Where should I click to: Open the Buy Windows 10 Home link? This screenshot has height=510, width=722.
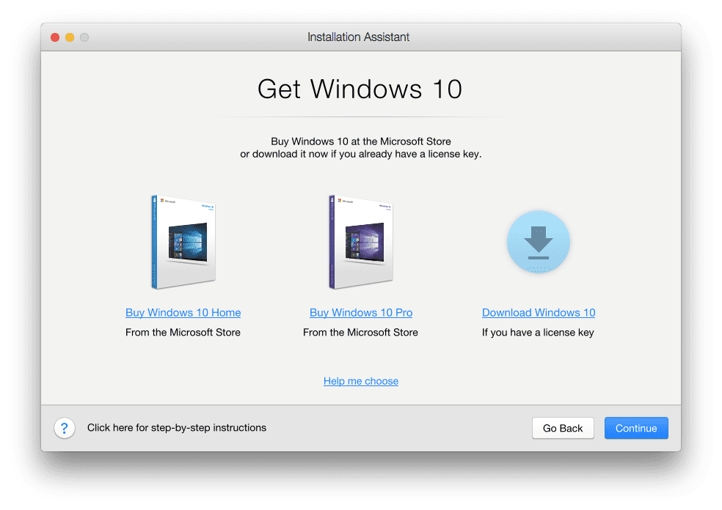click(x=183, y=313)
